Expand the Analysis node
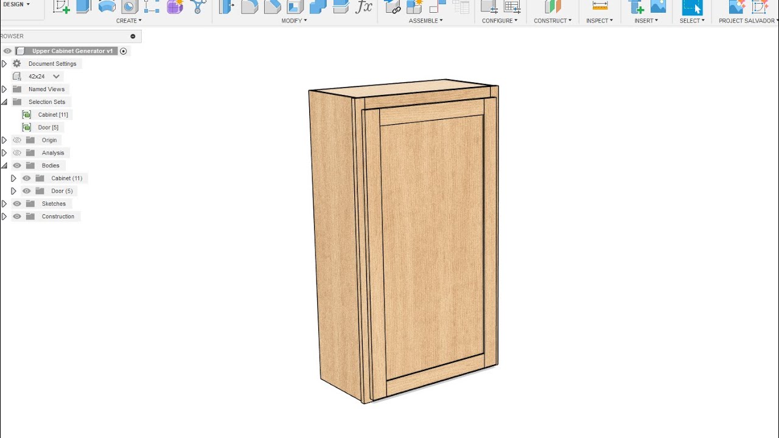 coord(4,153)
